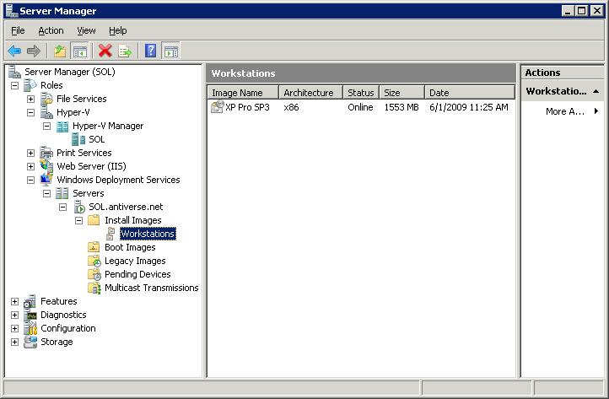Open the Help menu
Viewport: 609px width, 399px height.
point(118,30)
